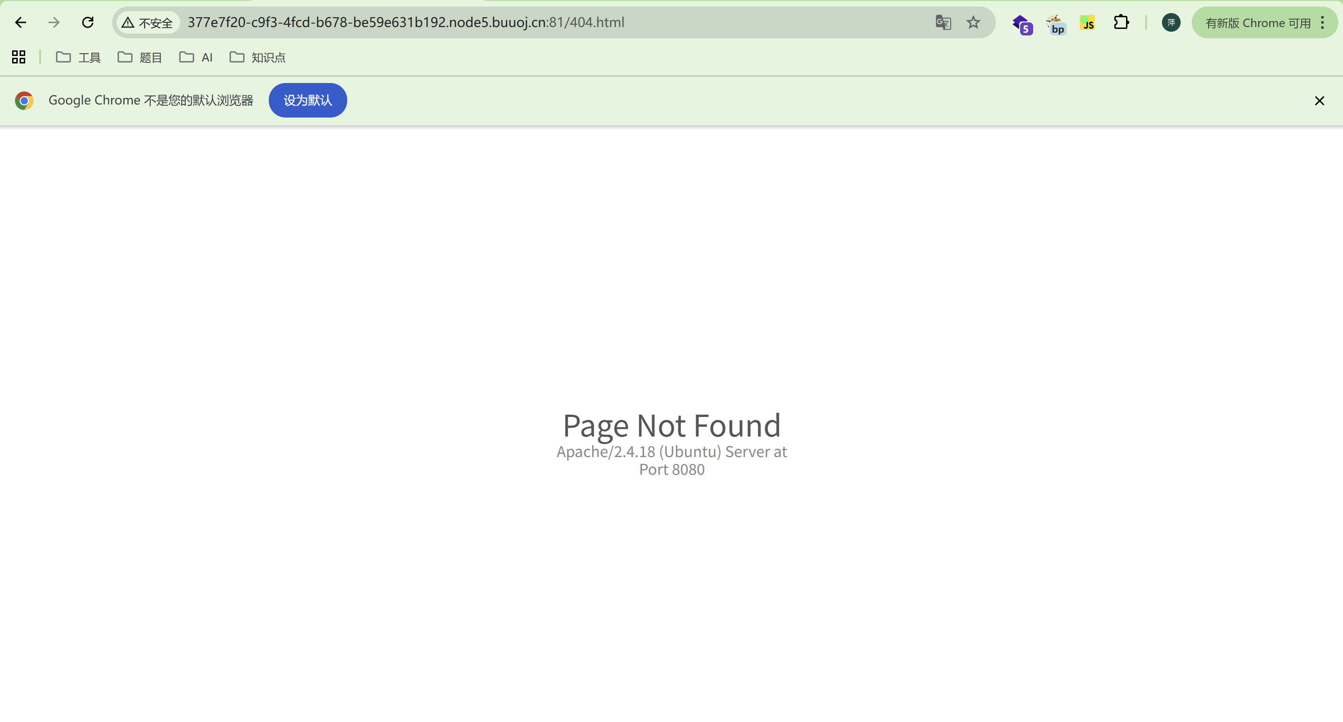This screenshot has height=722, width=1343.
Task: Open the bp extension icon
Action: [1055, 23]
